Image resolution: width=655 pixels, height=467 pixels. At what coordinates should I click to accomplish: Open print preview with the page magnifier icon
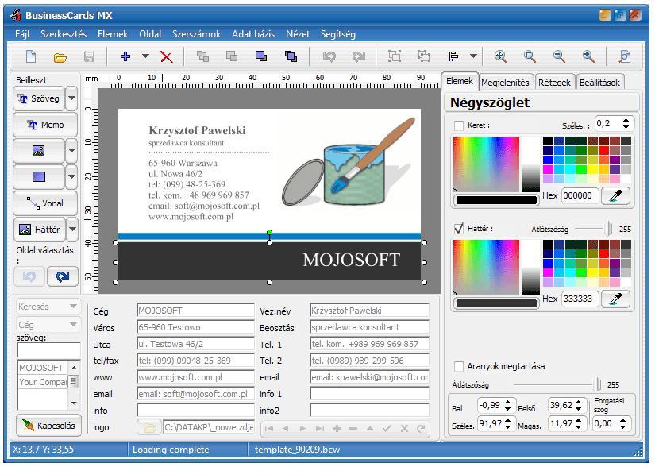click(625, 56)
